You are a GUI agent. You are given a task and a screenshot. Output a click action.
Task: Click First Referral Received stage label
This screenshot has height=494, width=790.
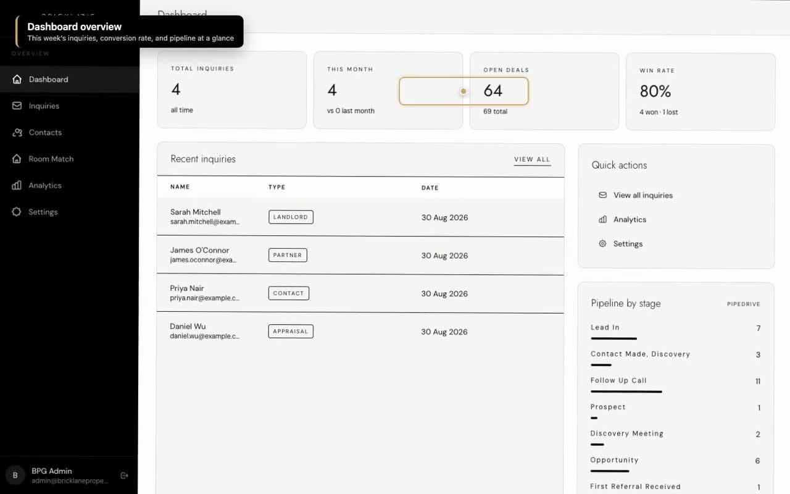click(635, 487)
